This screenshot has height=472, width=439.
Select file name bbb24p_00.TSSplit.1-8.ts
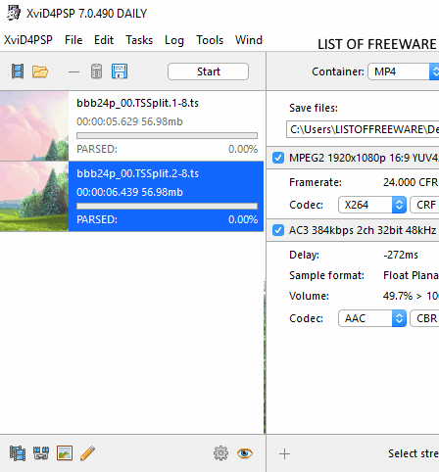[x=137, y=103]
